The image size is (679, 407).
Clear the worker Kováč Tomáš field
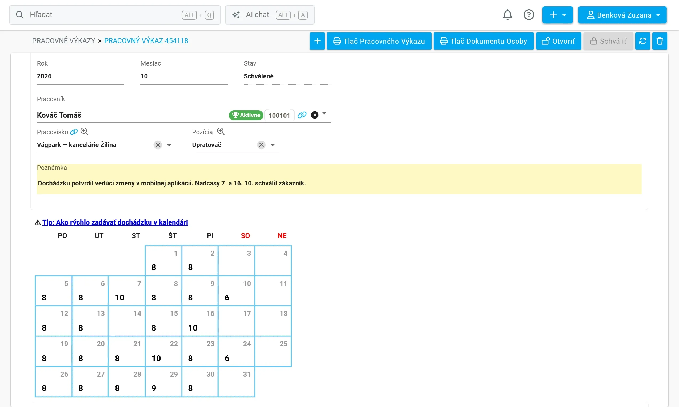315,115
